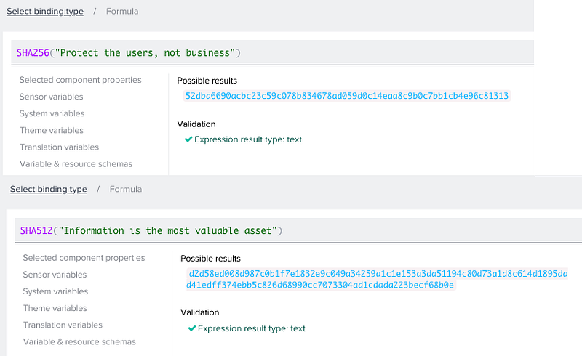Select 'Theme variables' in lower list
Viewport: 582px width, 356px height.
55,308
